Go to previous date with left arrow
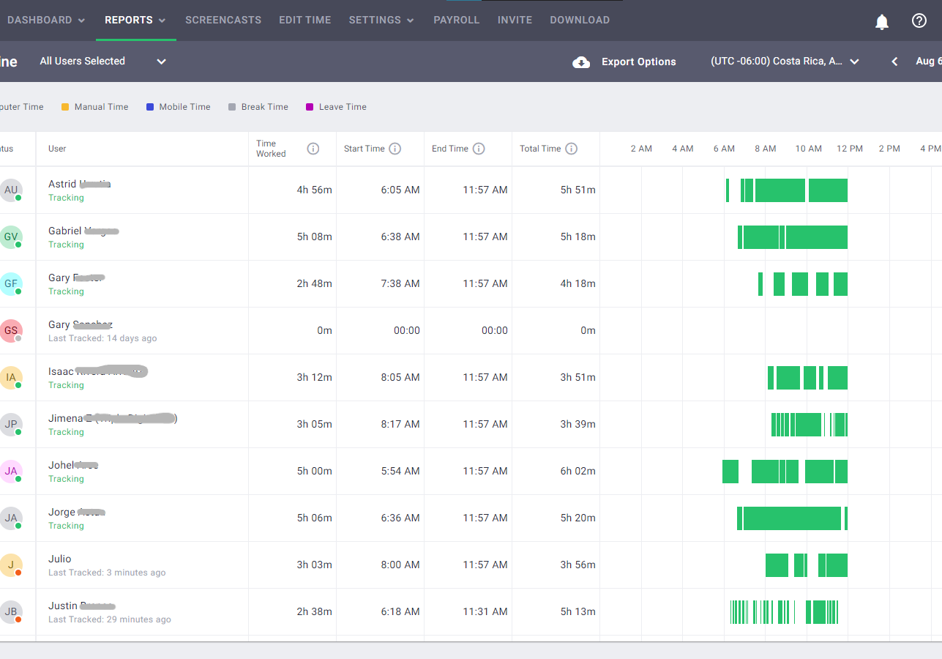Viewport: 942px width, 659px height. coord(894,62)
